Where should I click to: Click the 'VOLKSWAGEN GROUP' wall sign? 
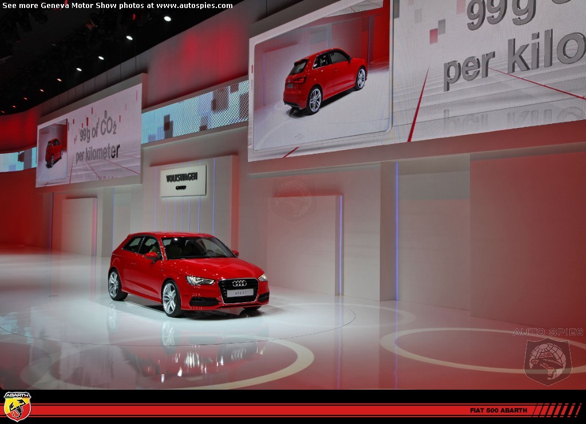coord(183,181)
